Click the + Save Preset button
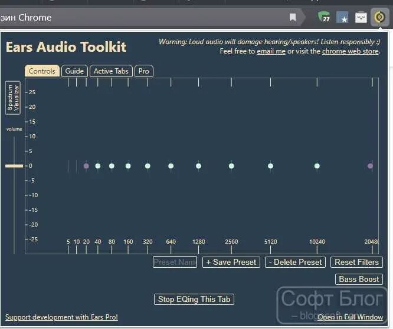The height and width of the screenshot is (329, 393). click(x=231, y=262)
